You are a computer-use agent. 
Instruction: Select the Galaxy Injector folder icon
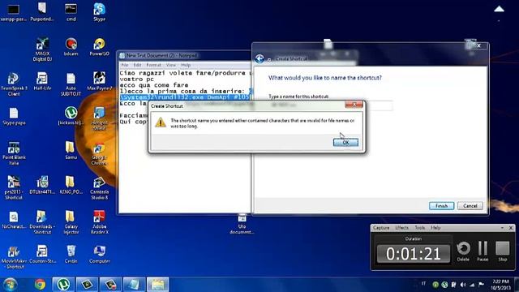71,222
